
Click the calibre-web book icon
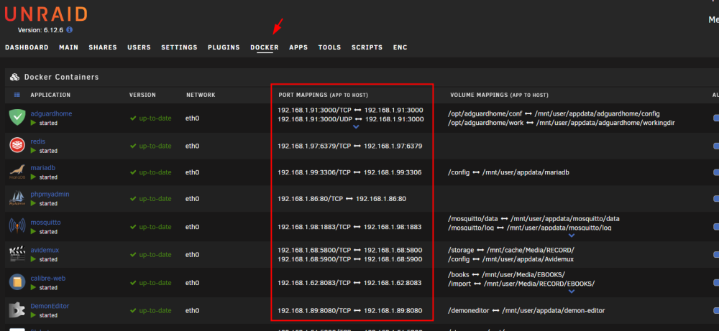tap(17, 282)
